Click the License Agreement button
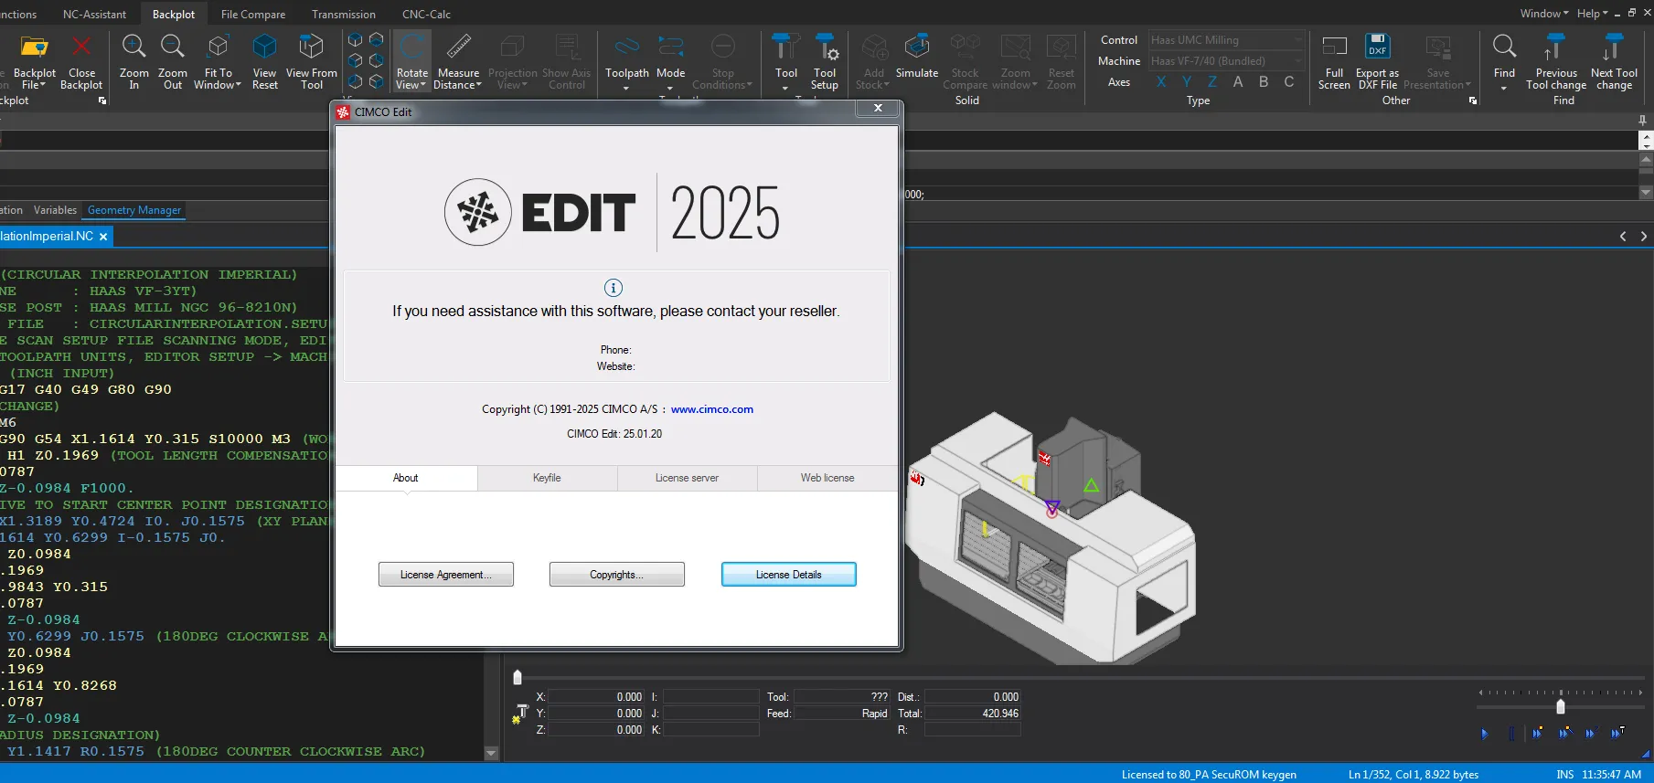Viewport: 1654px width, 783px height. coord(446,575)
